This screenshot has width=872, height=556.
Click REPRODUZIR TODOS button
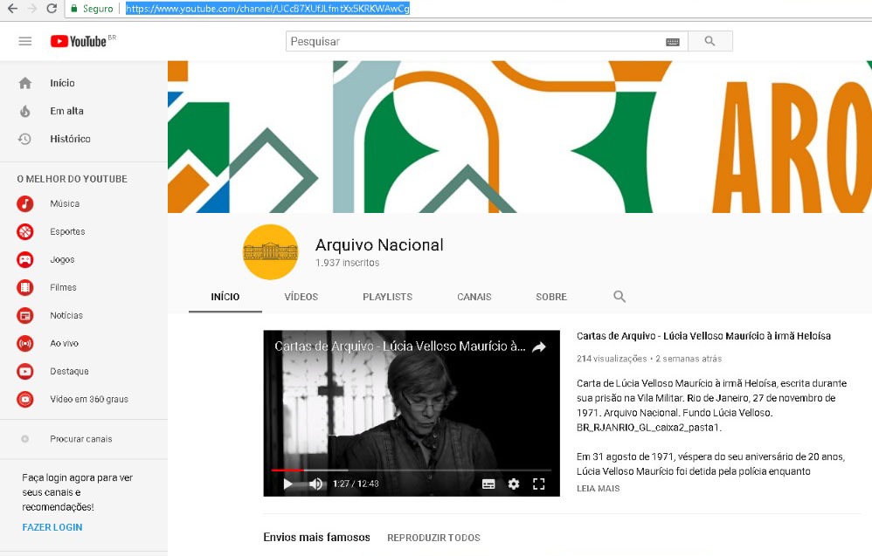[x=433, y=538]
